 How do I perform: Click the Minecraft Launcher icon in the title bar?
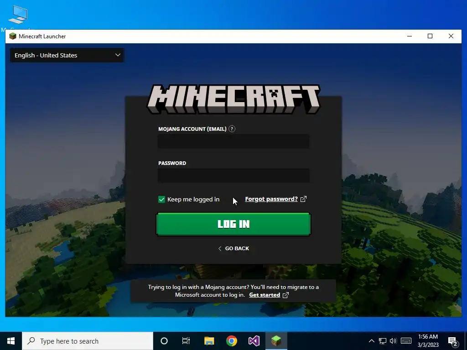pyautogui.click(x=12, y=36)
